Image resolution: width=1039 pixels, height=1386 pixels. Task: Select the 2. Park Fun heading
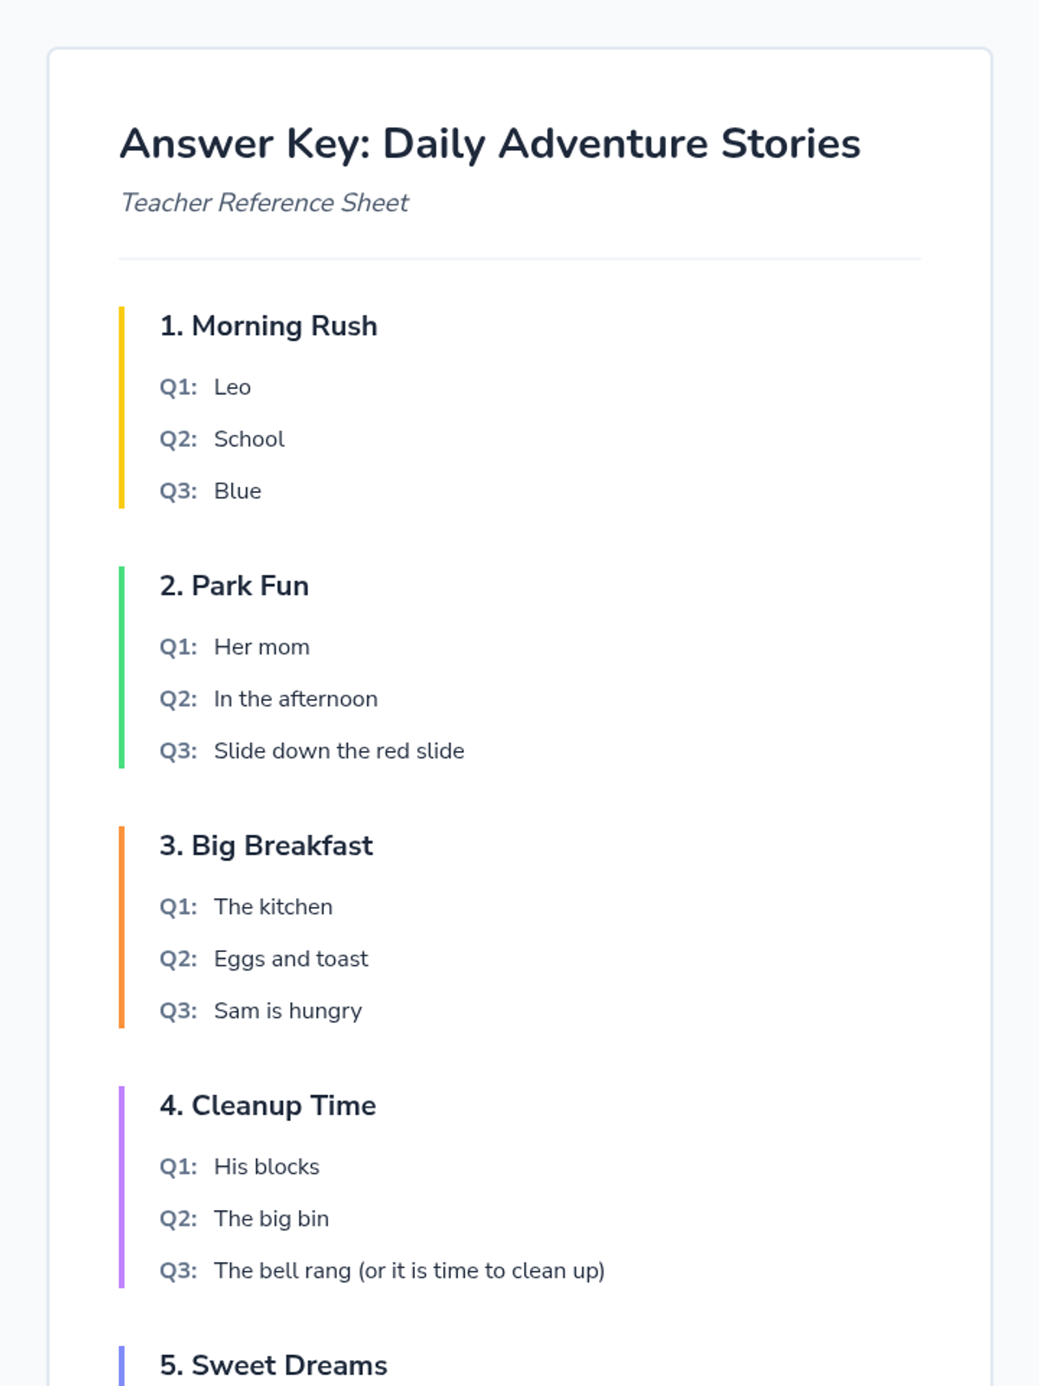[234, 586]
